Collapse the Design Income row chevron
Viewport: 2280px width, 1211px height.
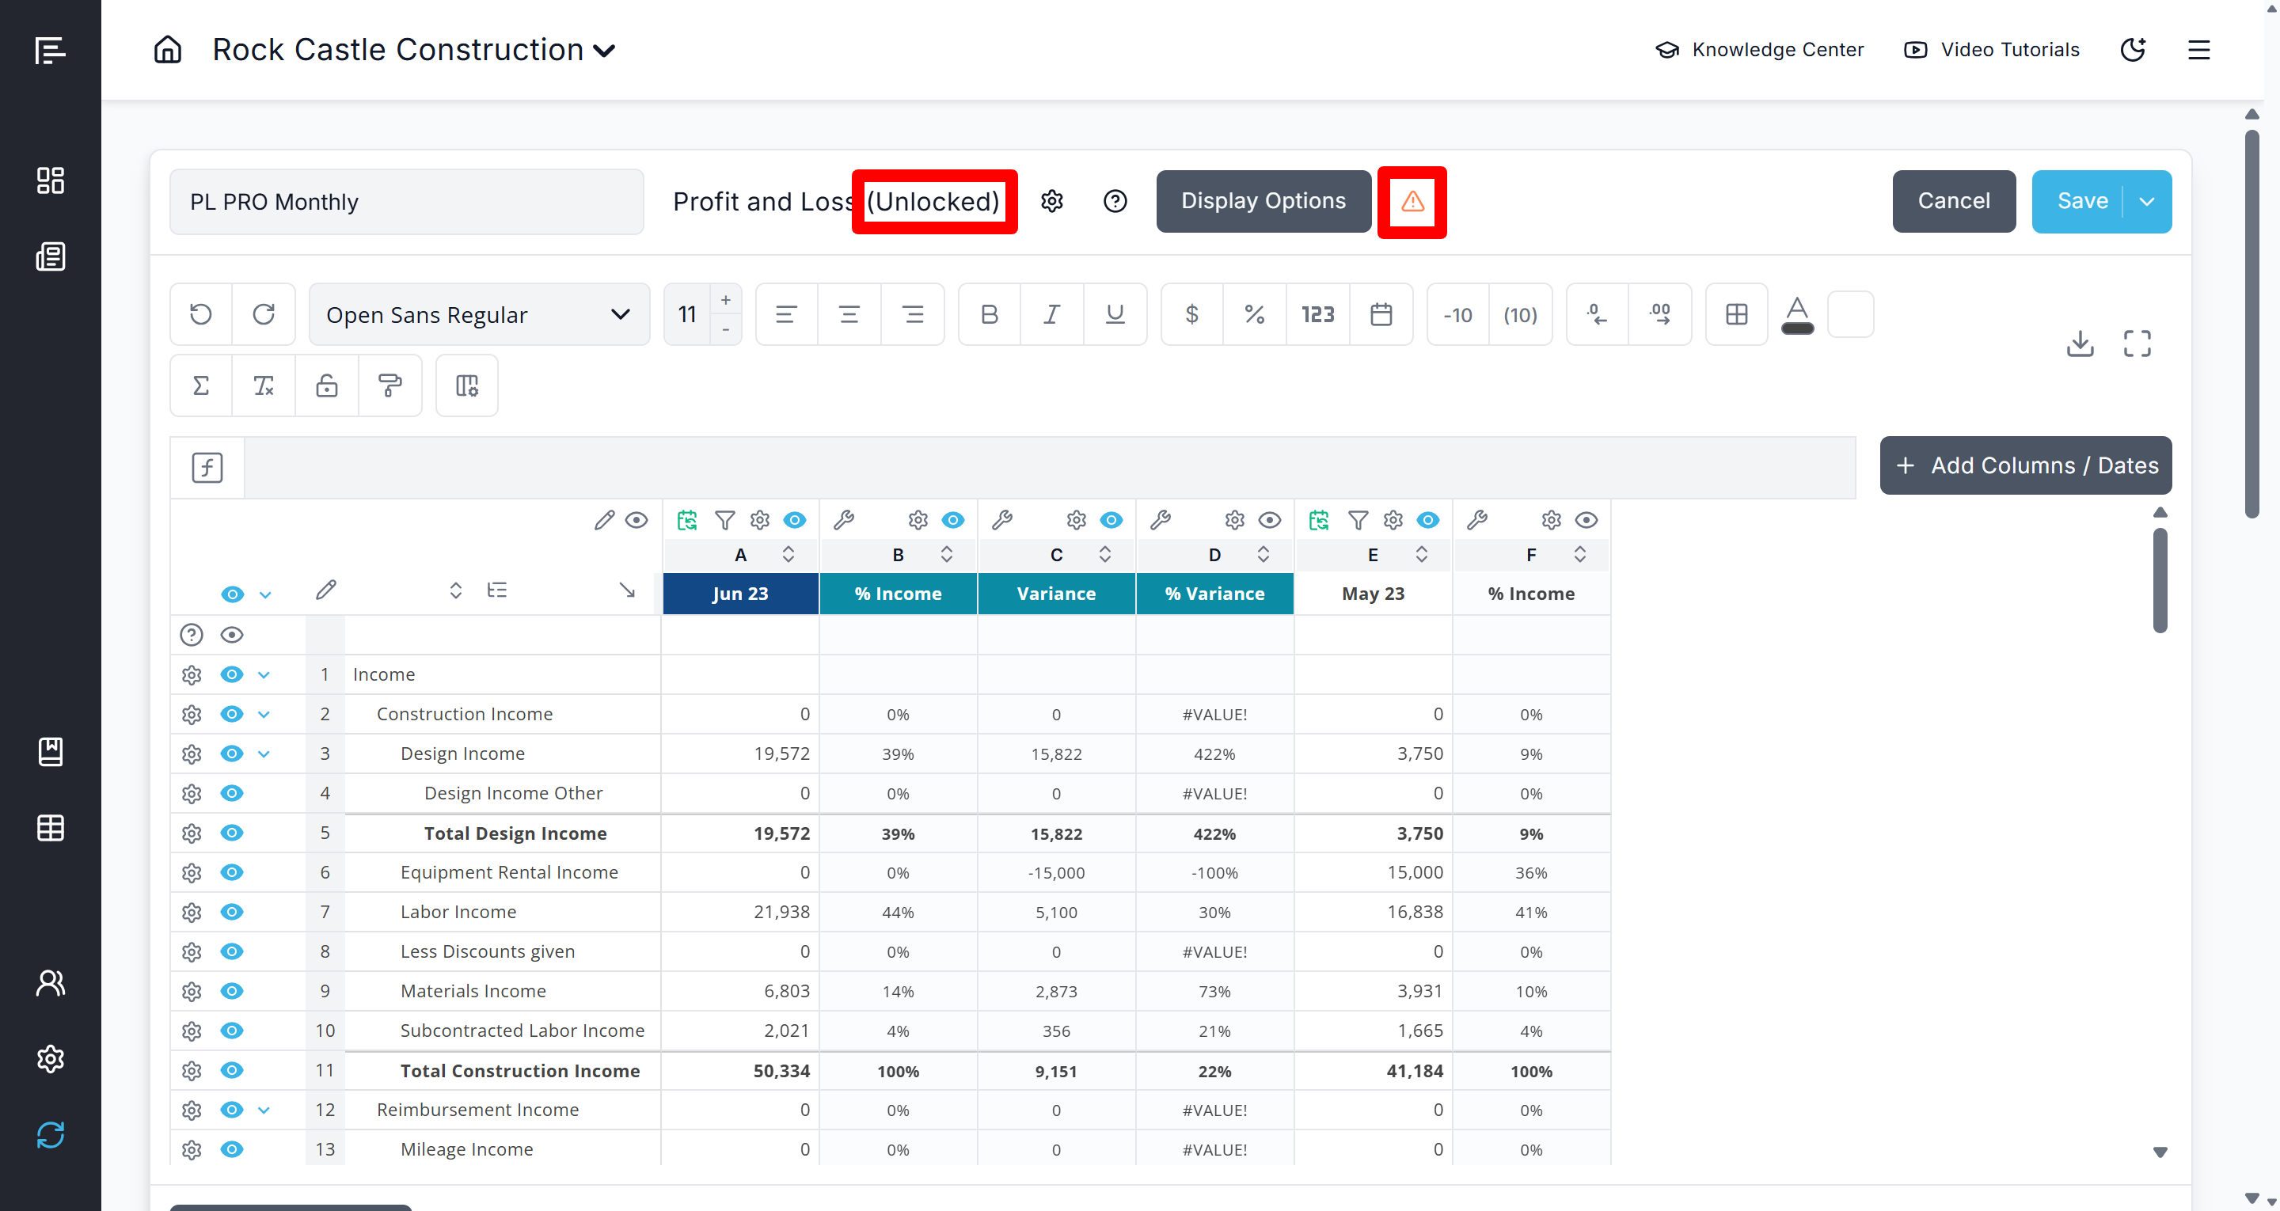pyautogui.click(x=264, y=754)
